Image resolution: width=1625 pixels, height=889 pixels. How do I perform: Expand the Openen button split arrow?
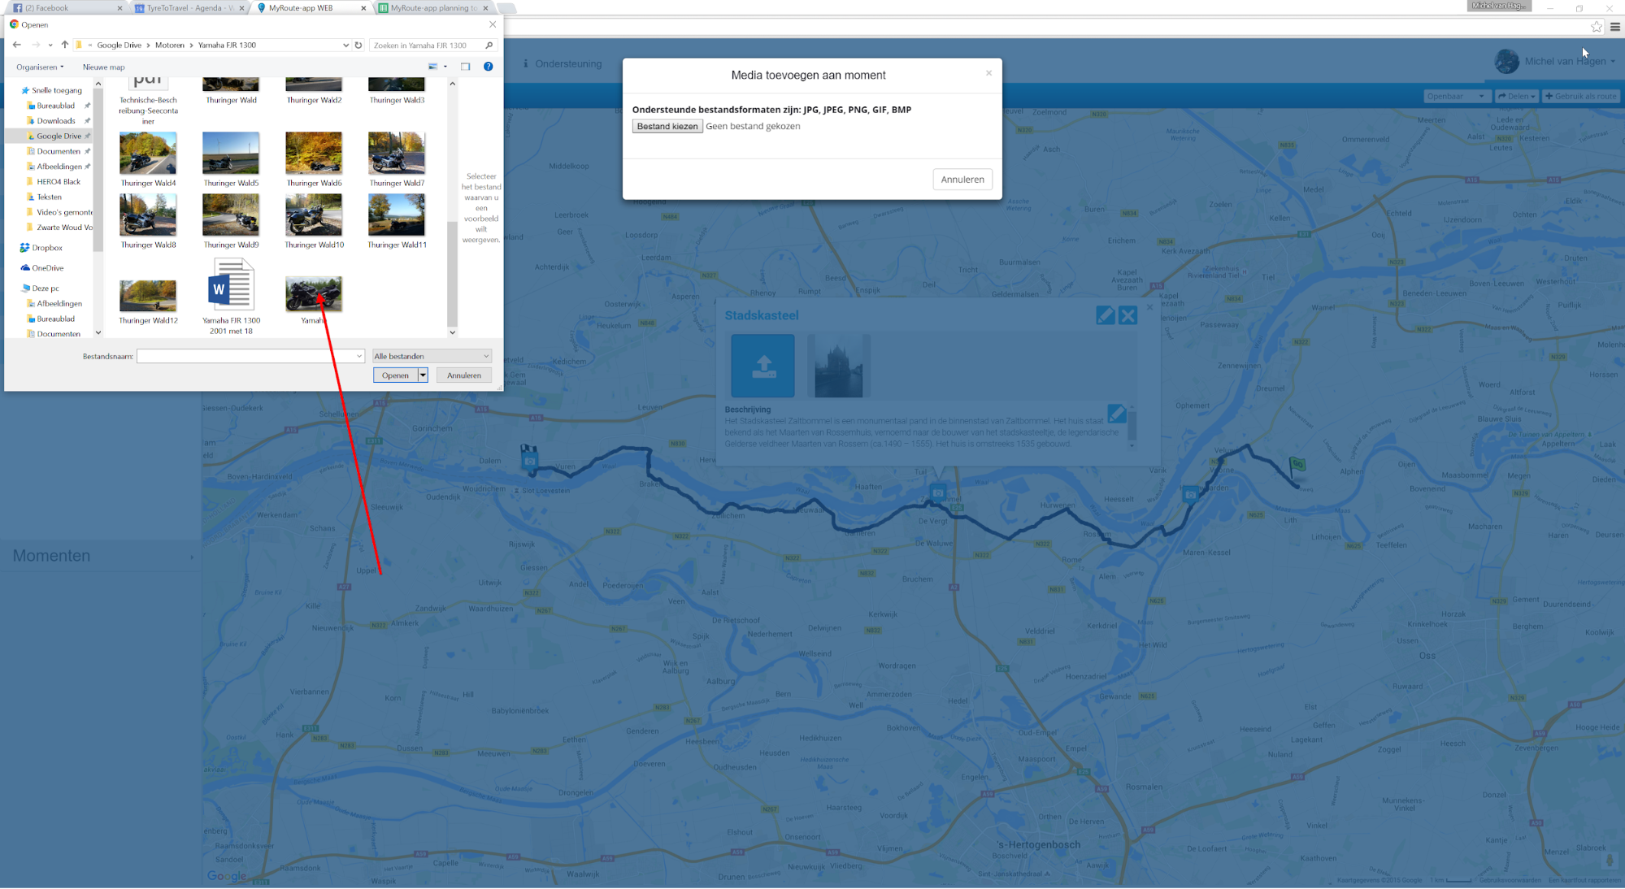(423, 375)
